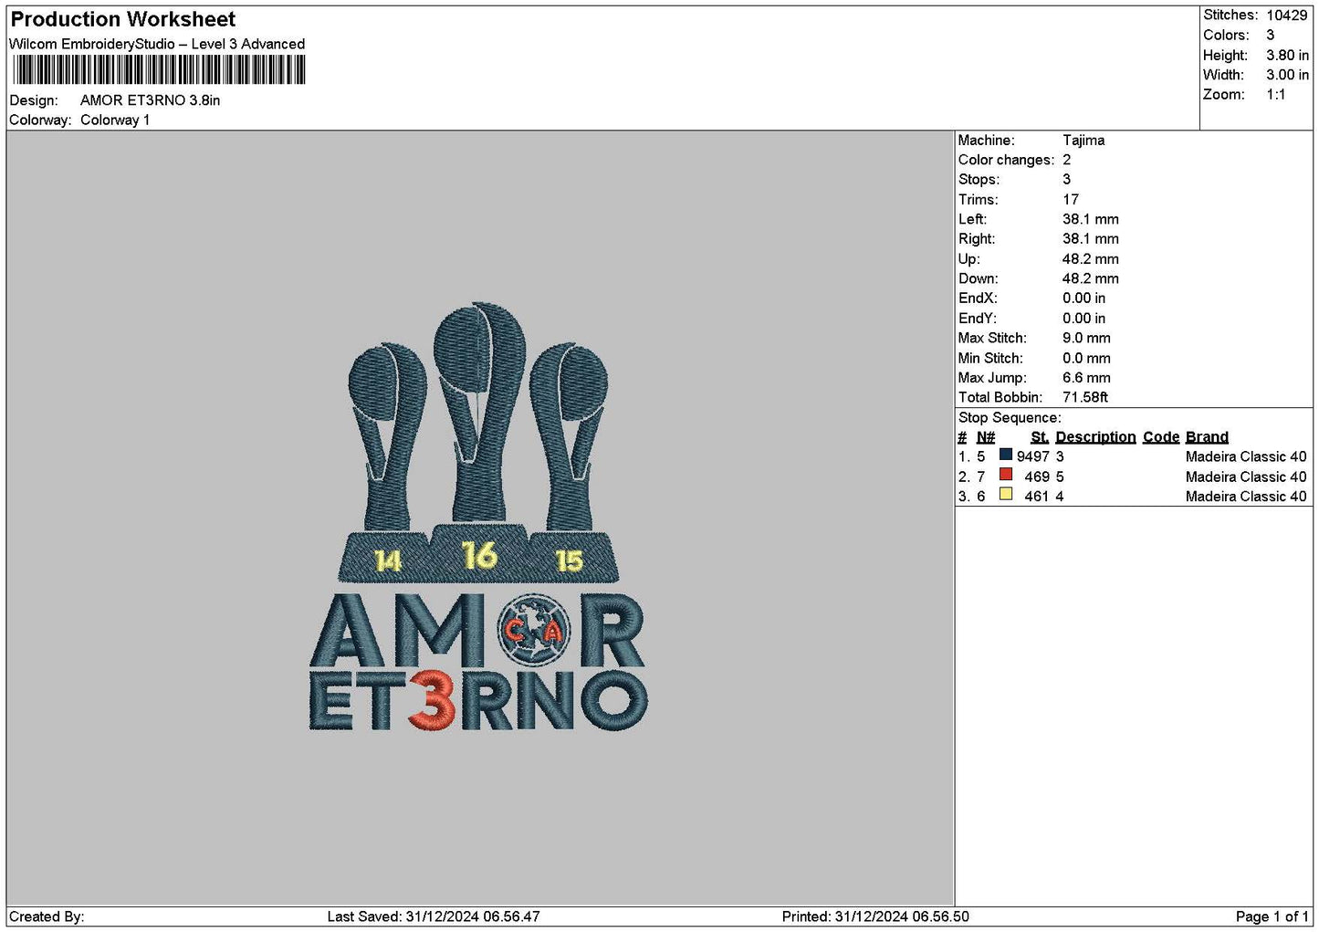
Task: Click the Min Stitch value '0.0 mm'
Action: click(1086, 359)
